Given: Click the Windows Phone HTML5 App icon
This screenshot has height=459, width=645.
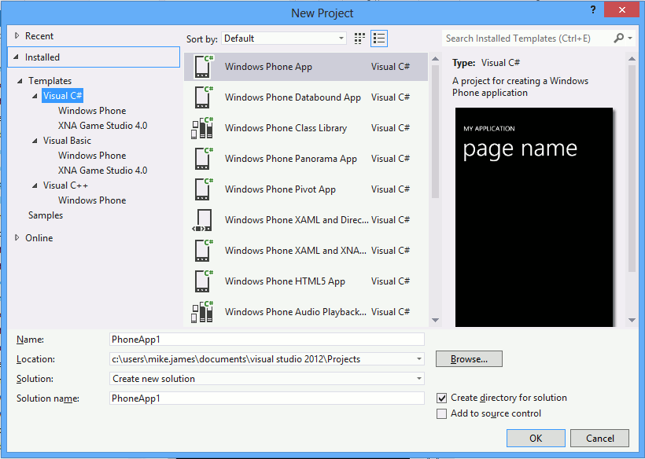Looking at the screenshot, I should click(203, 281).
